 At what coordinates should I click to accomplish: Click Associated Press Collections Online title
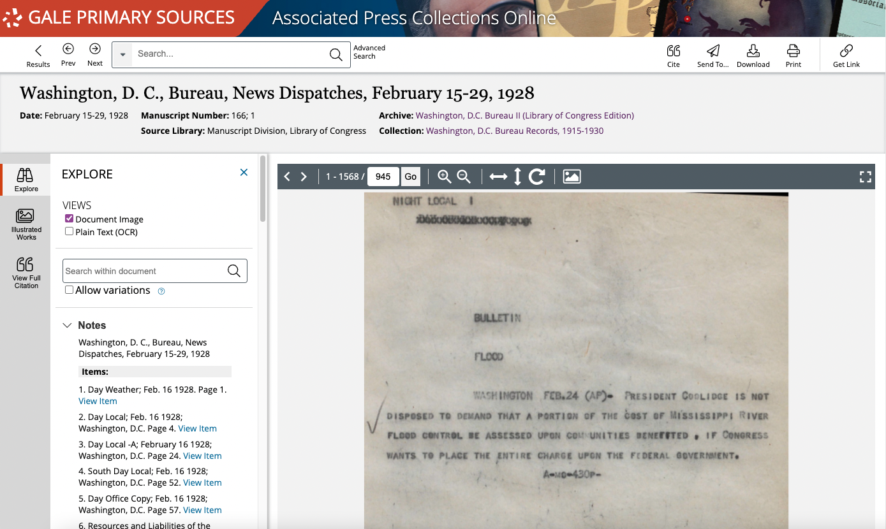414,18
